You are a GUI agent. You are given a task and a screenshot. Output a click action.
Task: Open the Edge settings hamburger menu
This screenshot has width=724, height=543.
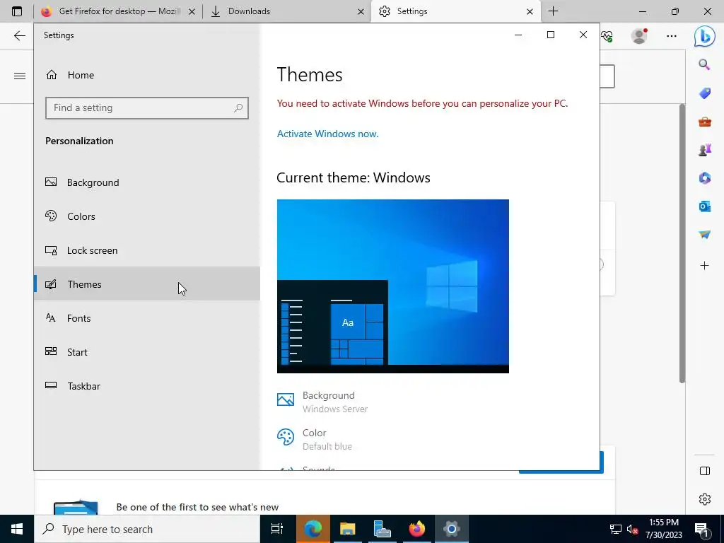pos(19,76)
